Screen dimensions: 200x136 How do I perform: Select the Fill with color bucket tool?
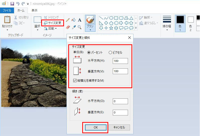pyautogui.click(x=73, y=20)
